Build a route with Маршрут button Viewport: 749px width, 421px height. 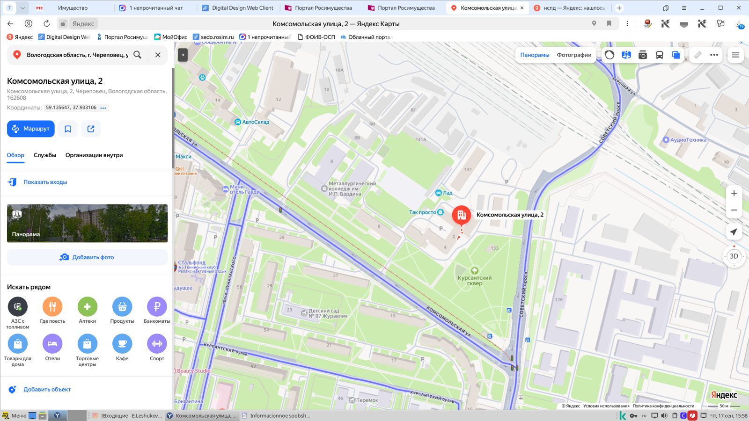point(31,129)
